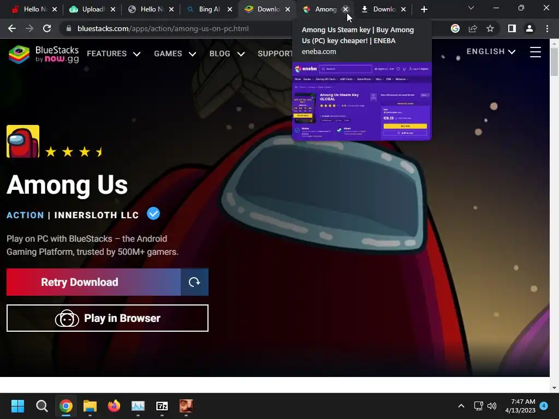Image resolution: width=559 pixels, height=419 pixels.
Task: Click the page vertical scrollbar thumb
Action: click(x=554, y=62)
